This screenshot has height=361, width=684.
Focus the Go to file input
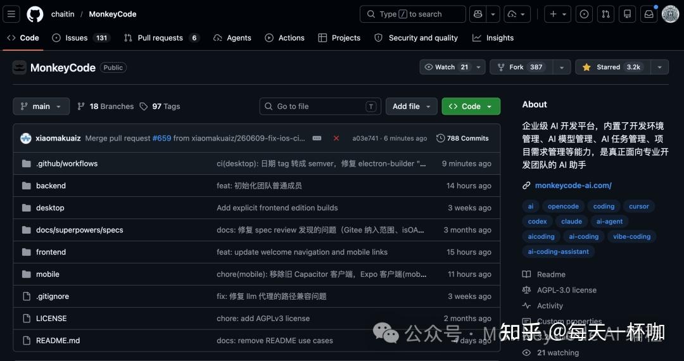pos(320,106)
